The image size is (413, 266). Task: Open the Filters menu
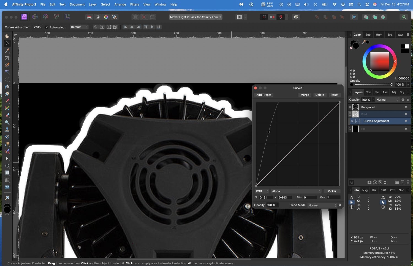click(134, 4)
